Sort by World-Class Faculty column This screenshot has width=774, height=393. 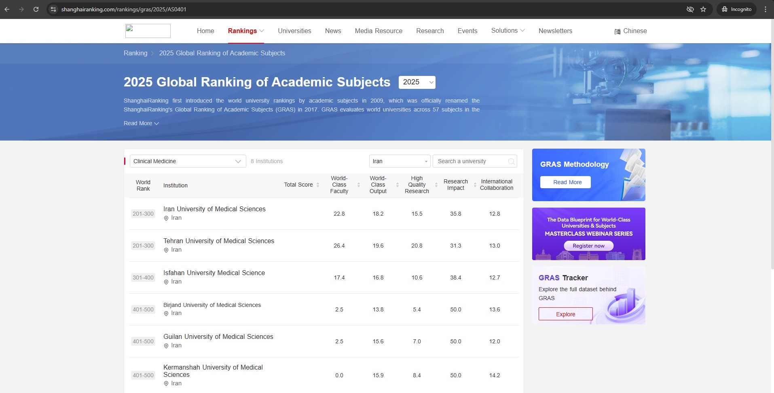[x=358, y=185]
